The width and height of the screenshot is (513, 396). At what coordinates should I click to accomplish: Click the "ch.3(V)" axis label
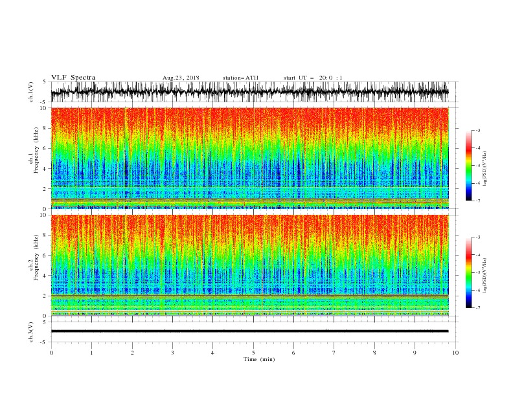31,332
